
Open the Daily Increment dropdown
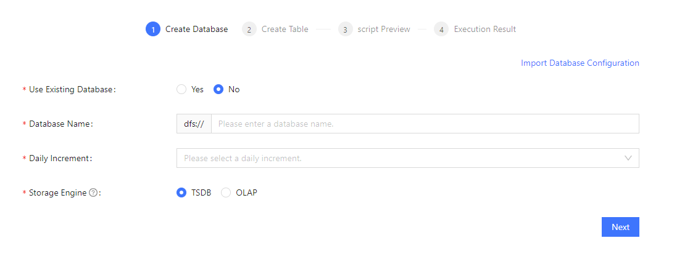tap(401, 158)
